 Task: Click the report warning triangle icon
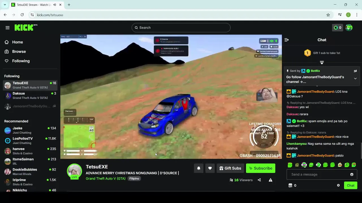coord(270,180)
